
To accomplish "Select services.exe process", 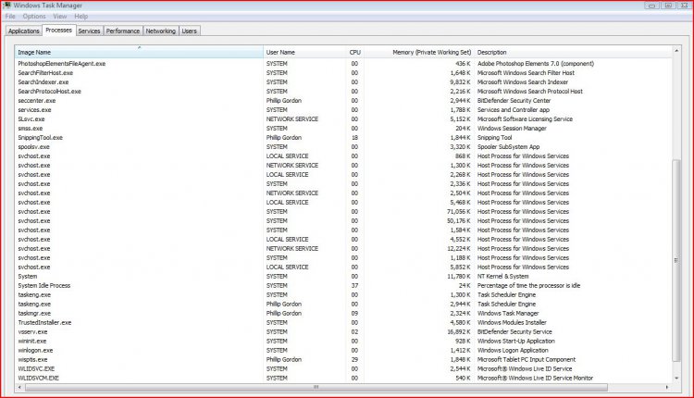I will (x=343, y=110).
